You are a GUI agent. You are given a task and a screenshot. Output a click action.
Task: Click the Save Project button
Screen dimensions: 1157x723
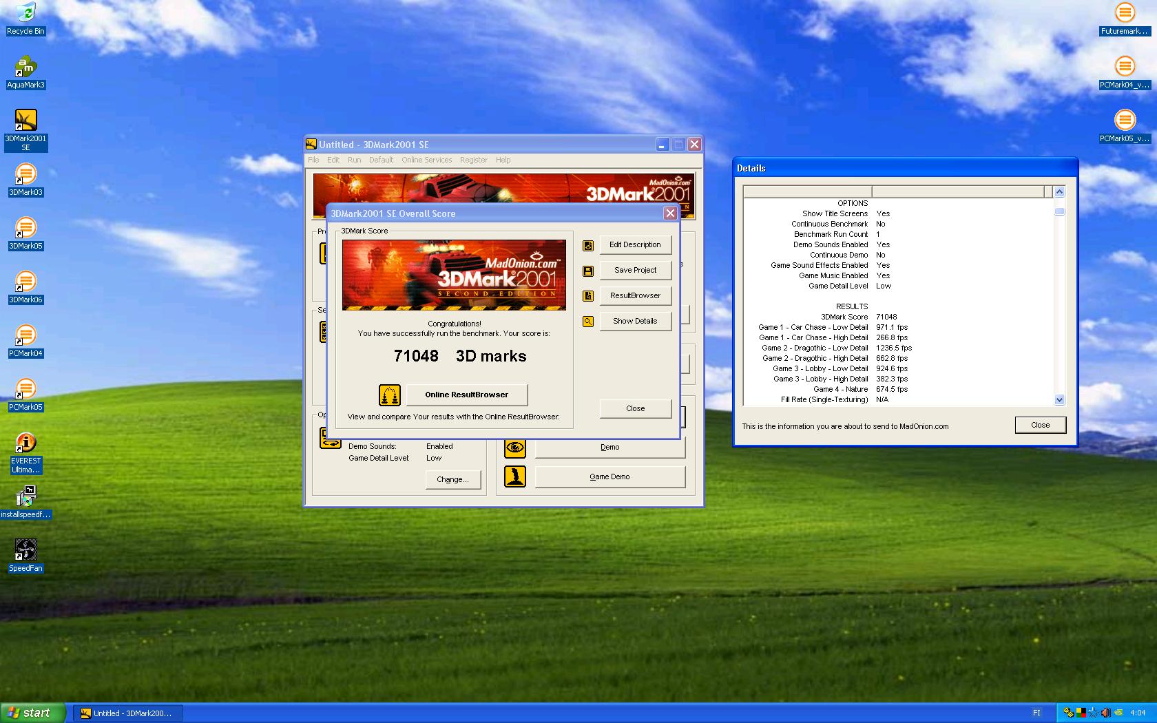coord(635,270)
